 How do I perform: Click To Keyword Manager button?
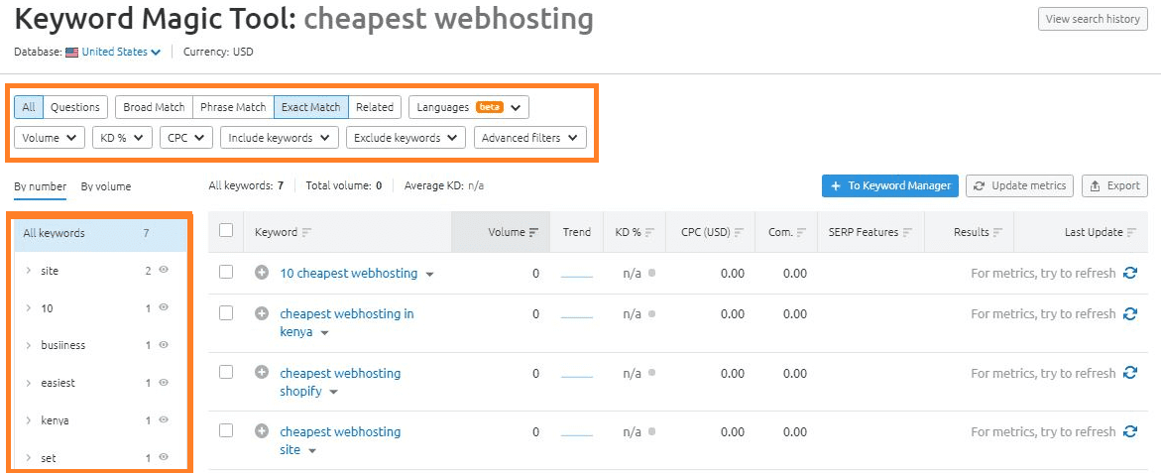889,185
